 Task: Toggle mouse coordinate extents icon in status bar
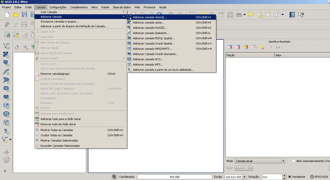[x=114, y=177]
